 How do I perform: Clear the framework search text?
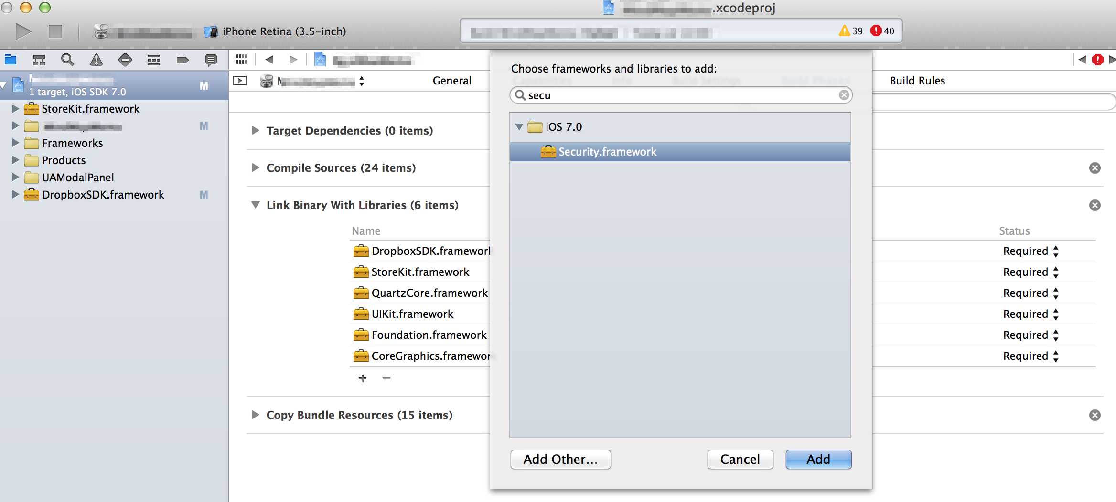point(844,95)
